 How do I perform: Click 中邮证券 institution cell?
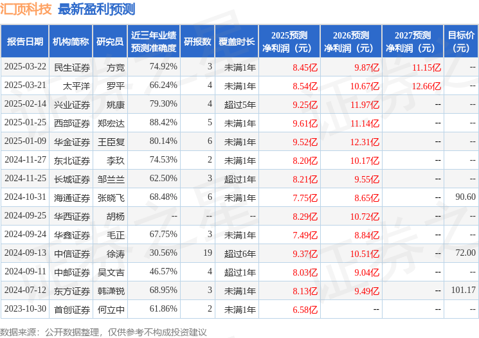click(72, 272)
